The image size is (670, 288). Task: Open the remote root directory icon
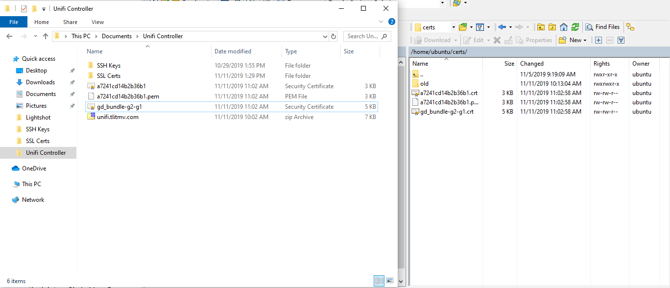point(552,27)
